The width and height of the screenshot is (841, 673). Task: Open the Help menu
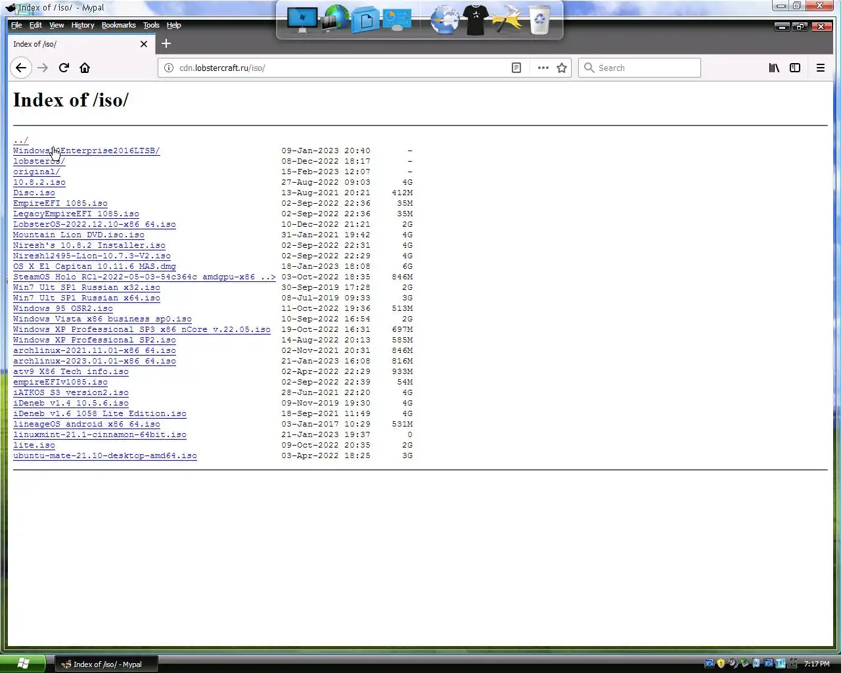tap(173, 25)
